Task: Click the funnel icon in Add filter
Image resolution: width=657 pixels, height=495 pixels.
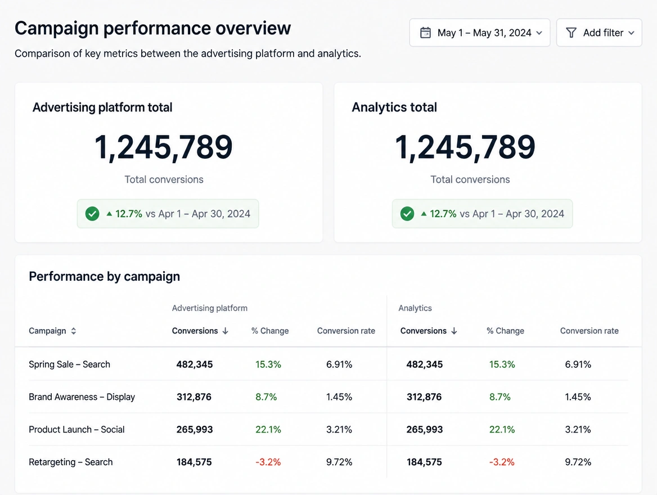Action: click(571, 33)
